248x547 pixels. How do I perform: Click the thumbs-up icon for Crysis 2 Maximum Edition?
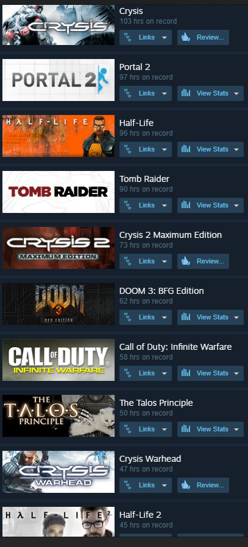186,261
